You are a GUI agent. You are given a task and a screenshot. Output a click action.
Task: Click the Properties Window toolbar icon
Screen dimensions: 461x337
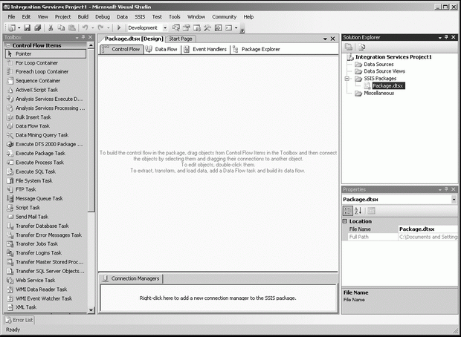[187, 28]
